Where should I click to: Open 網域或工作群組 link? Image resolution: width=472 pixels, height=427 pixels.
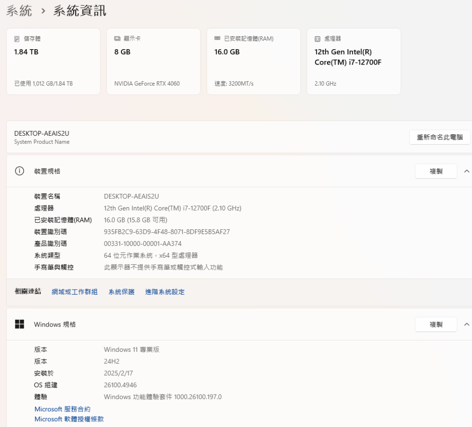75,292
